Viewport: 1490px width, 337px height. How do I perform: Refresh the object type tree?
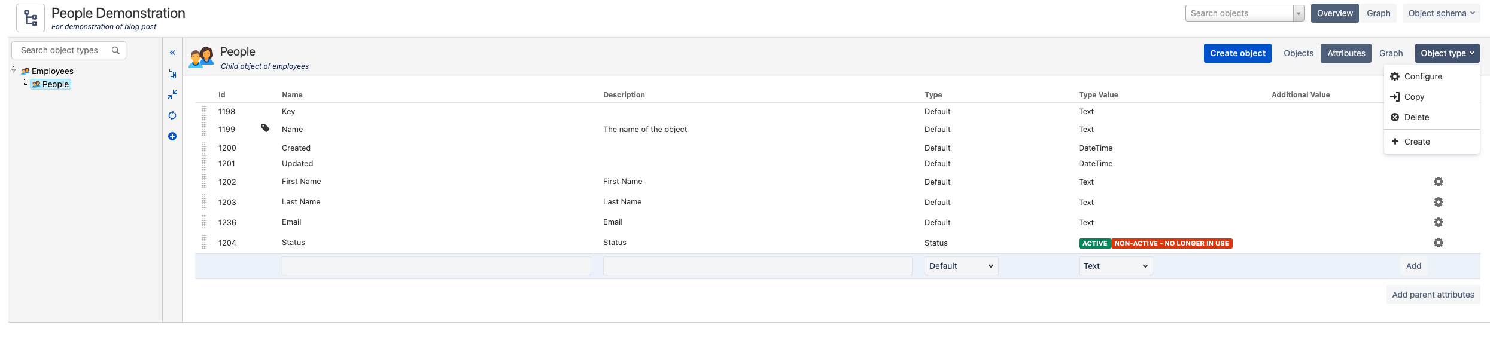click(172, 115)
